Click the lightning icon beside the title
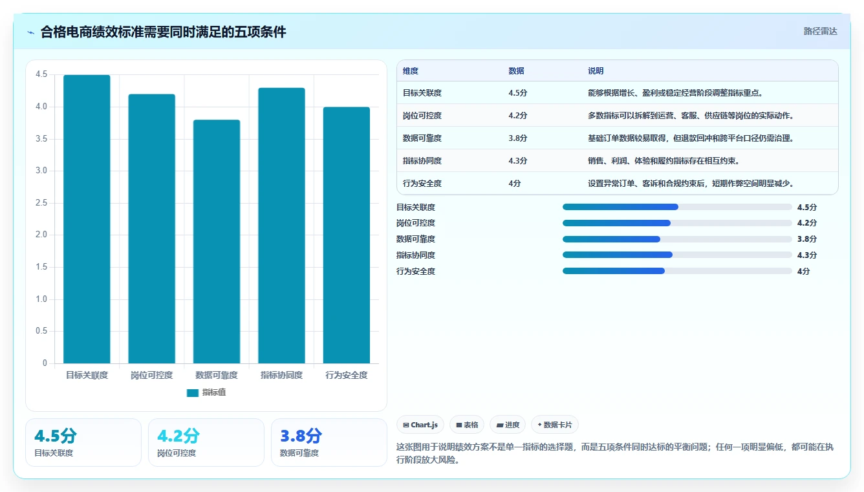The width and height of the screenshot is (864, 492). (31, 32)
